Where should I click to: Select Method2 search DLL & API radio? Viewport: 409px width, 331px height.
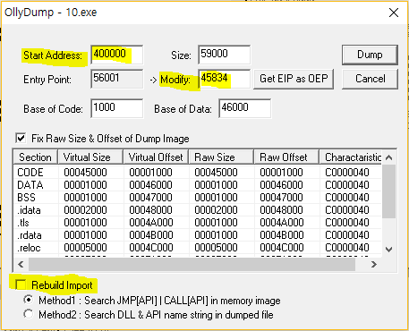tap(29, 314)
